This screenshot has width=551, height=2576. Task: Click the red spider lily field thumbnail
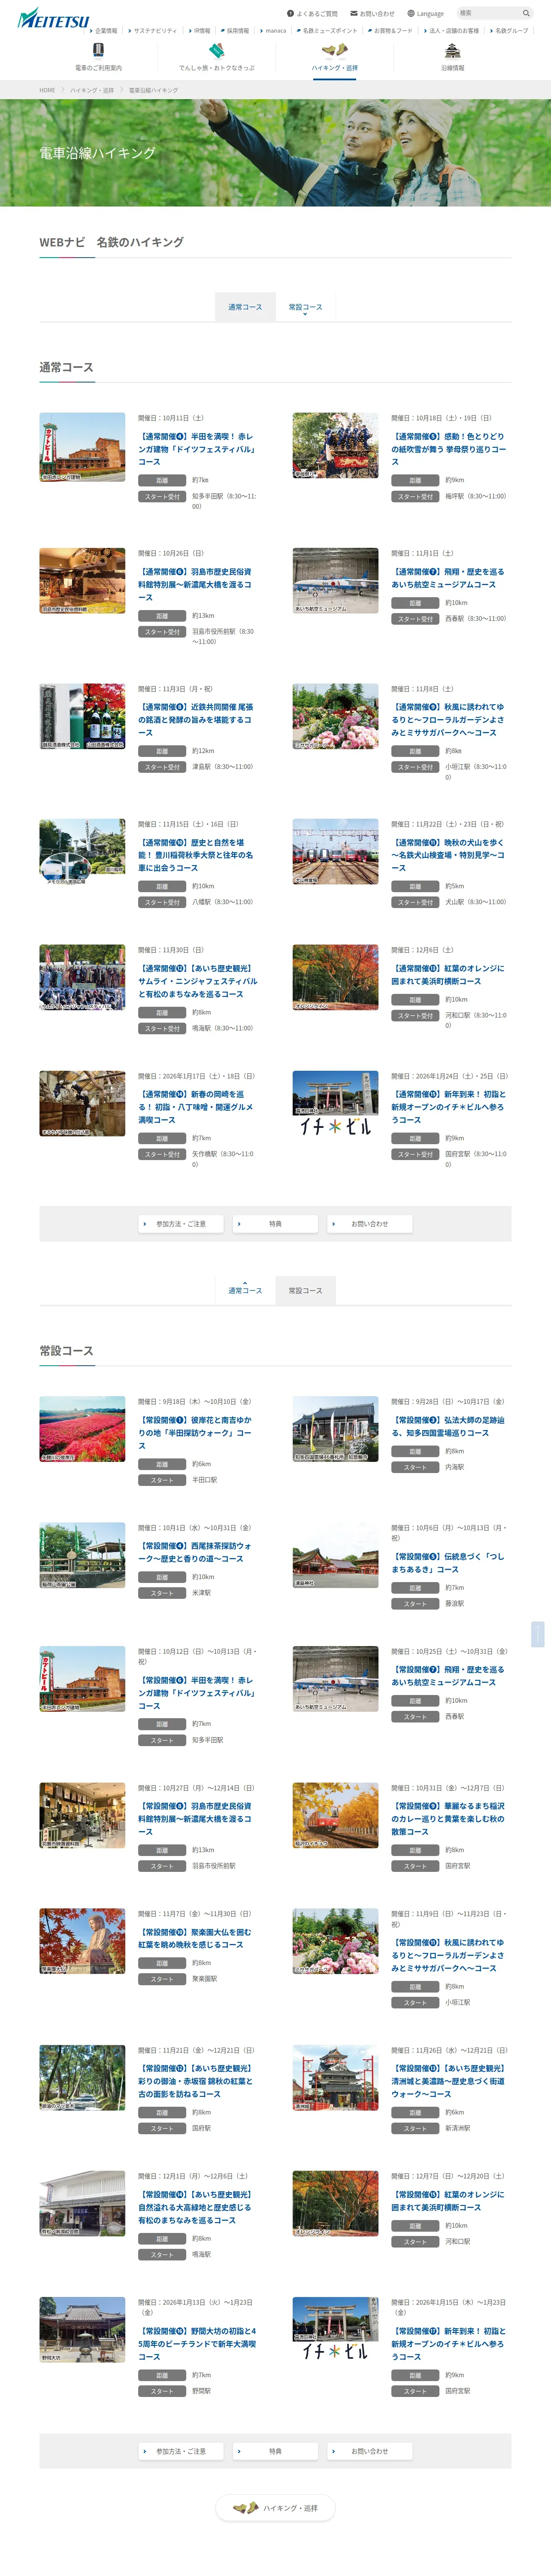82,1428
